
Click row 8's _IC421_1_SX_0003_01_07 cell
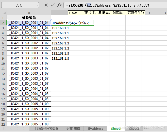pyautogui.click(x=29, y=53)
